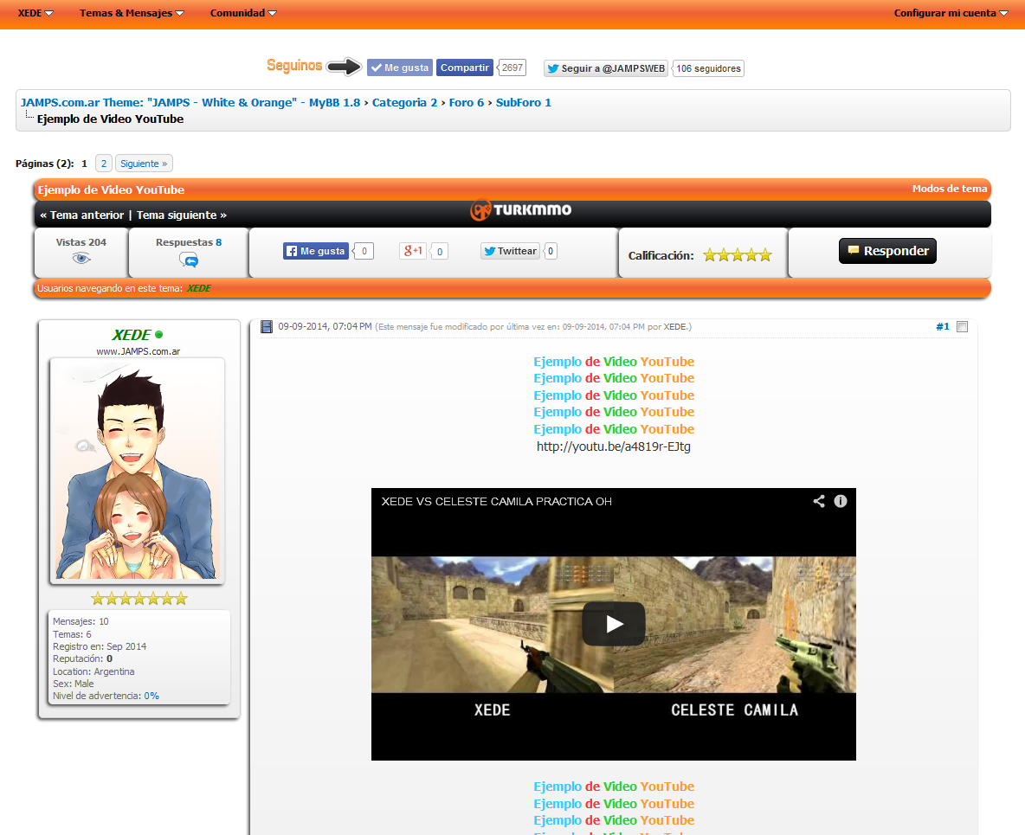
Task: Like thread with Facebook Me gusta in stats bar
Action: (316, 251)
